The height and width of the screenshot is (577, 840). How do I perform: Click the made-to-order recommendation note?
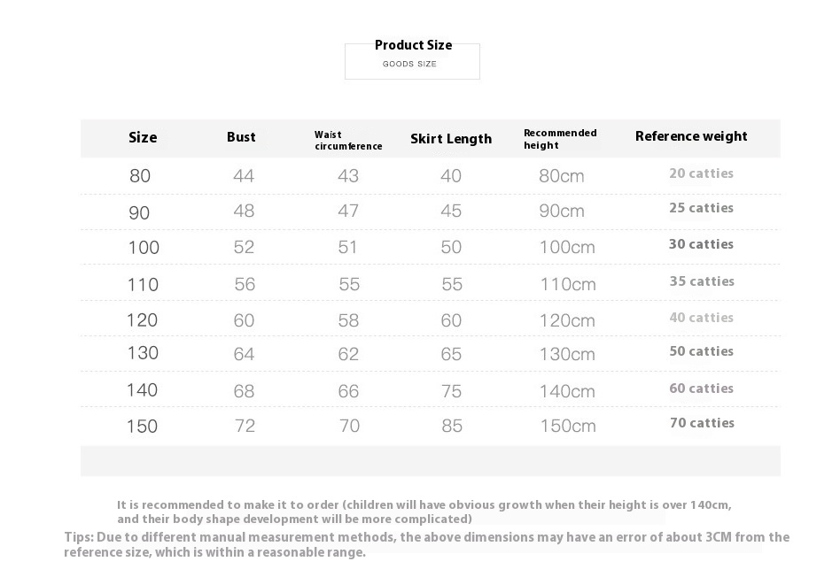pyautogui.click(x=424, y=512)
